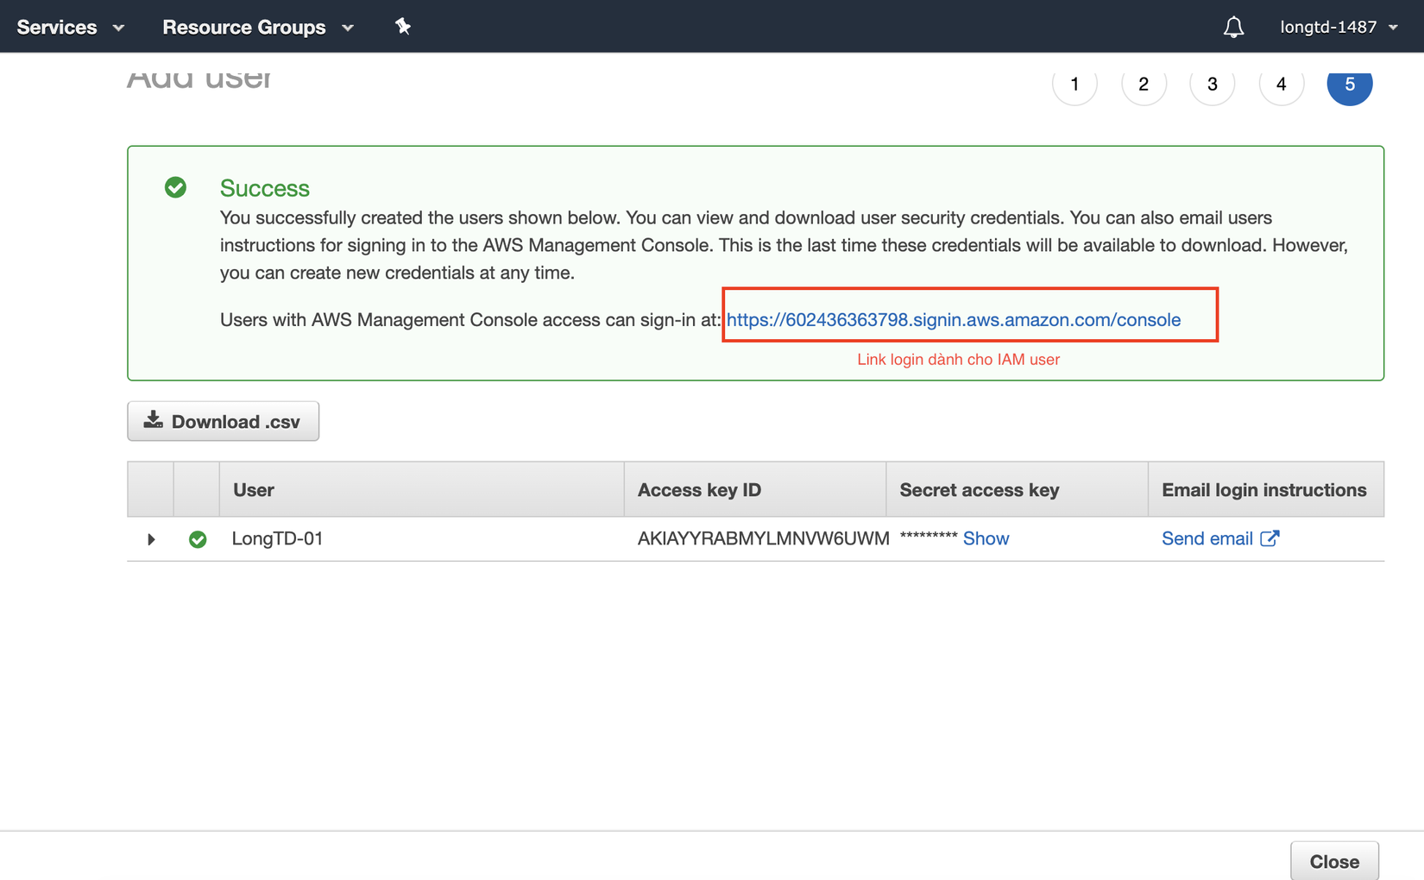1424x880 pixels.
Task: Open the Resource Groups dropdown
Action: click(x=257, y=28)
